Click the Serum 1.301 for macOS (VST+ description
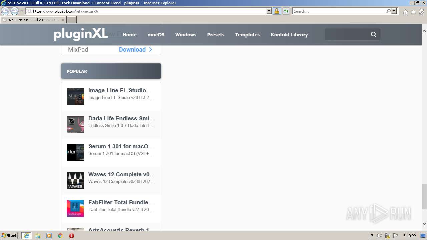The height and width of the screenshot is (240, 427). pyautogui.click(x=121, y=154)
